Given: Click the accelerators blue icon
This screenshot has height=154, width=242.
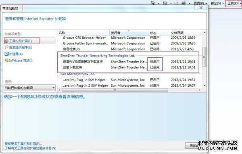Looking at the screenshot, I should (x=6, y=54).
